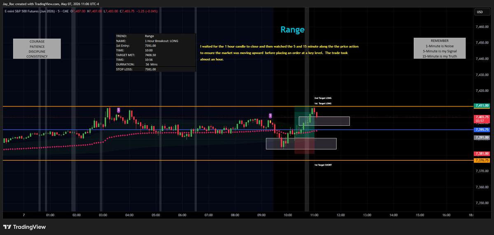Select the 7,411.00 orange price label
This screenshot has width=494, height=235.
[482, 106]
